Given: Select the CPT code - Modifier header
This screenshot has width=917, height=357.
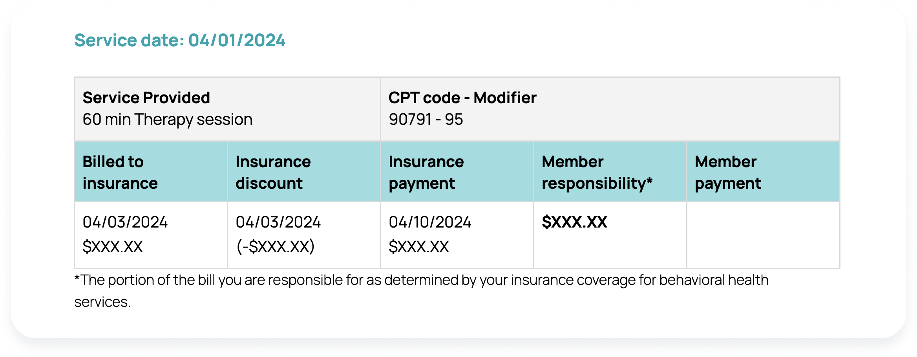Looking at the screenshot, I should coord(462,98).
